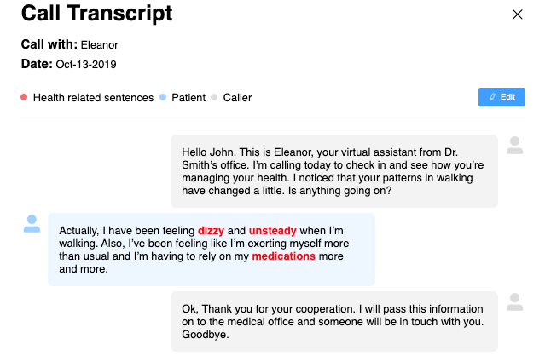Image resolution: width=545 pixels, height=356 pixels.
Task: Click the caller avatar beside greeting message
Action: tap(515, 146)
